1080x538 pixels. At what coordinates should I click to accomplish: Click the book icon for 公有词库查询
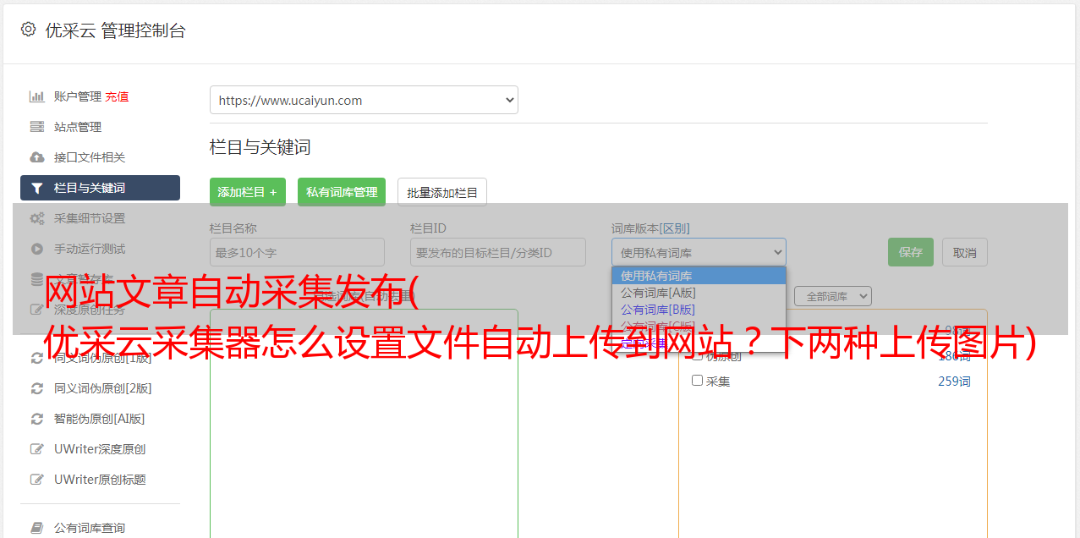[x=36, y=528]
